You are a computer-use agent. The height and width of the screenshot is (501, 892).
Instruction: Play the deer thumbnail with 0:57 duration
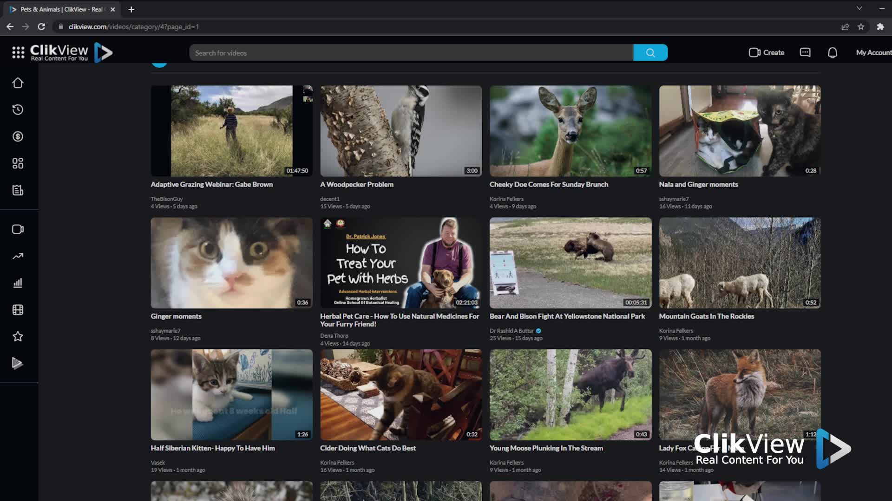pos(571,131)
